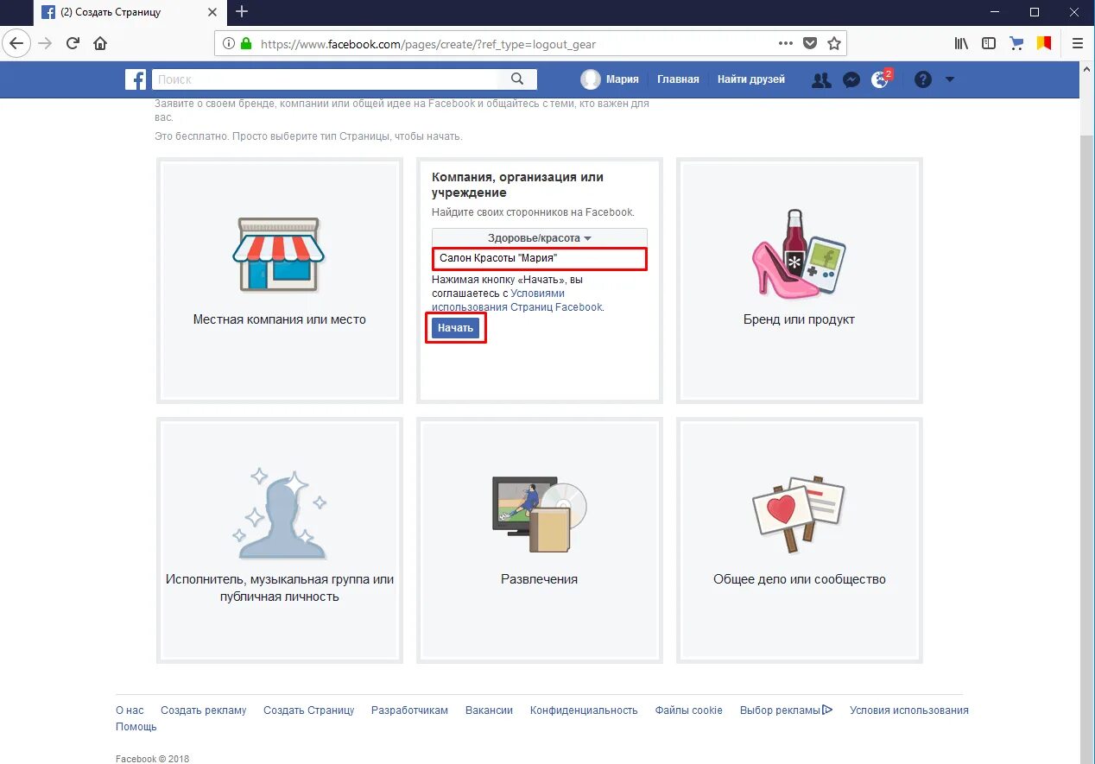Click Найти друзей in the top bar
Image resolution: width=1095 pixels, height=764 pixels.
click(x=751, y=79)
